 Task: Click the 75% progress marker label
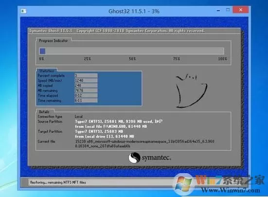[x=177, y=59]
